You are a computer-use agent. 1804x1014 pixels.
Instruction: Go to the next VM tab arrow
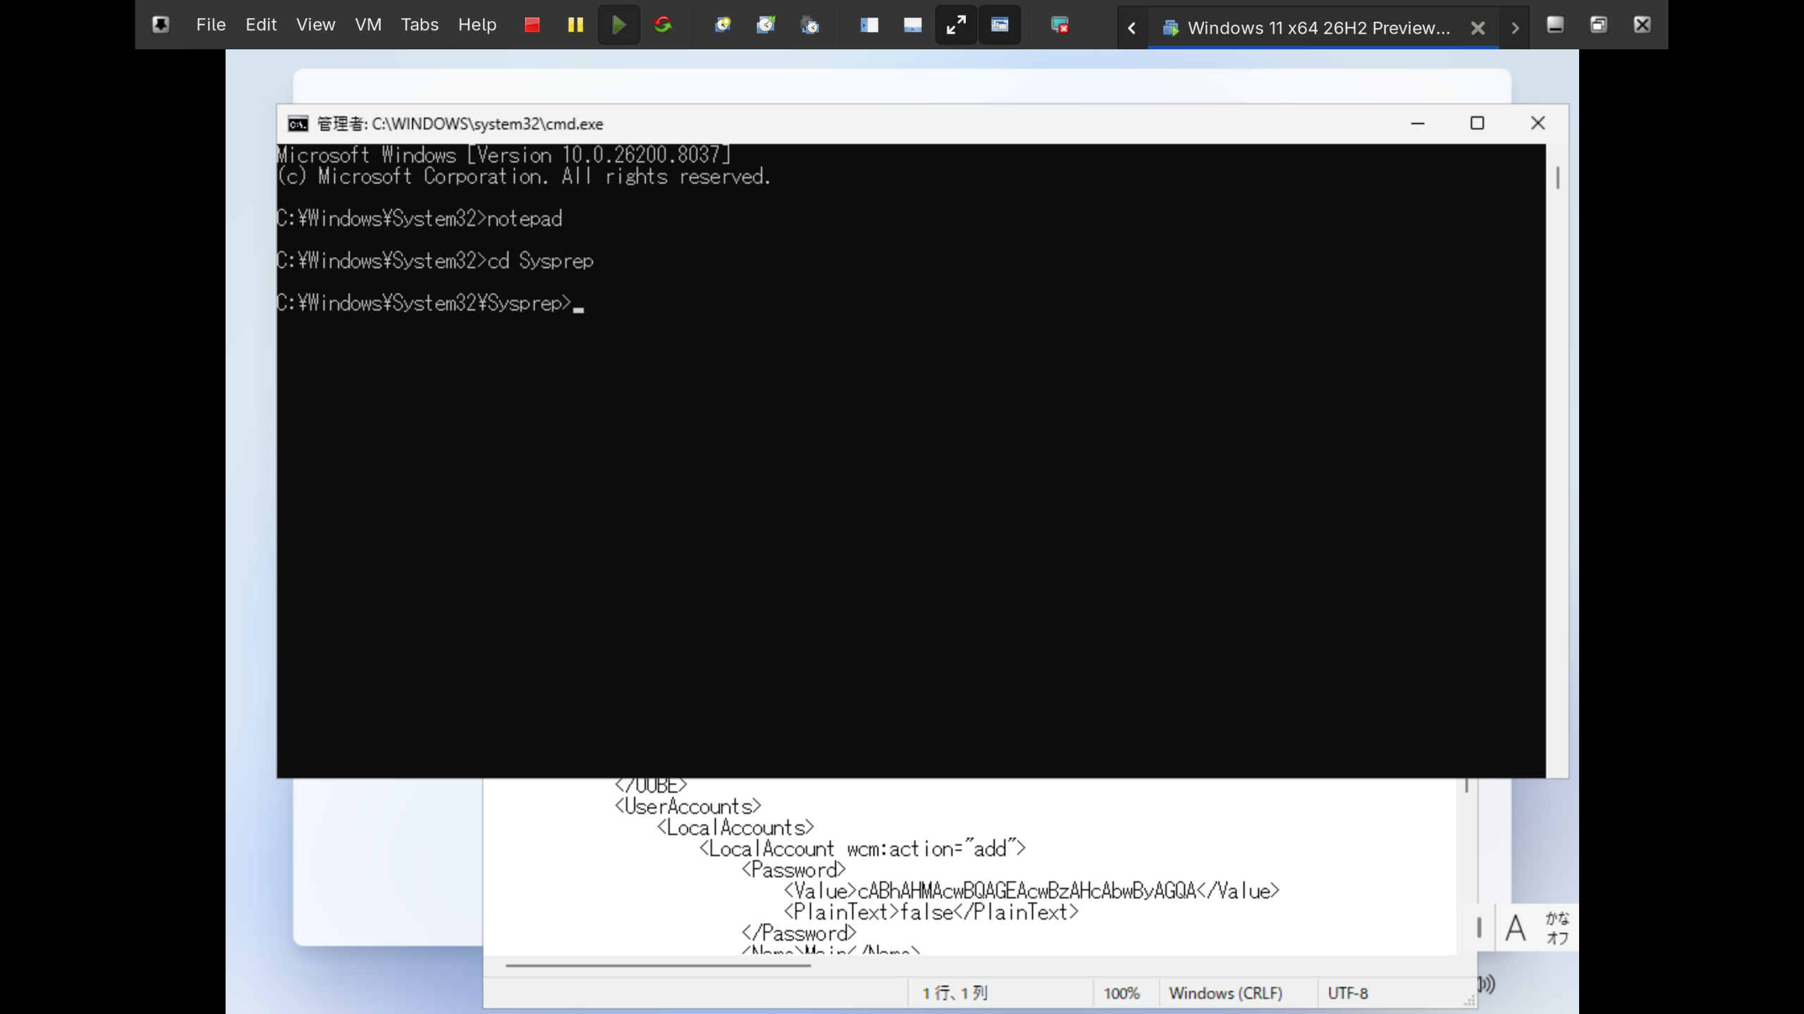(x=1515, y=28)
